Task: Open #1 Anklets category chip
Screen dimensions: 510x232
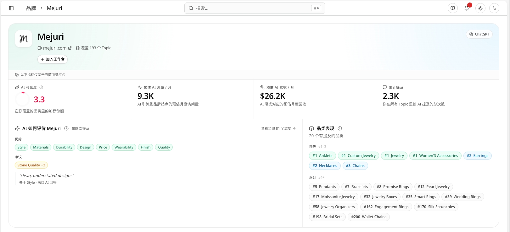Action: [322, 156]
